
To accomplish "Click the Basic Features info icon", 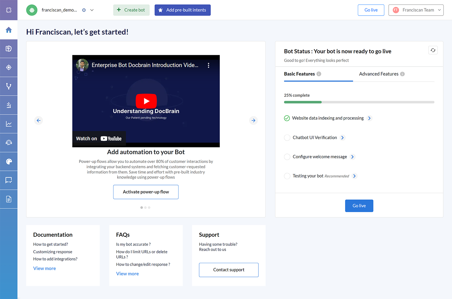I will [x=319, y=74].
